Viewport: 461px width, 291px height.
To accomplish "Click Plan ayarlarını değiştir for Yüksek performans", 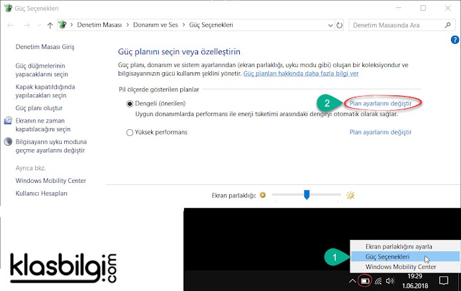I will click(380, 133).
